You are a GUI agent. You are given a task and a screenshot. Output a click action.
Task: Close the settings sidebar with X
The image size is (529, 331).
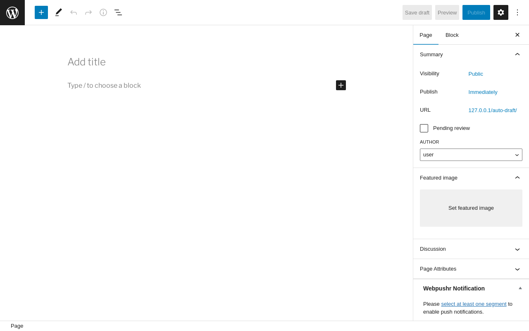point(517,35)
